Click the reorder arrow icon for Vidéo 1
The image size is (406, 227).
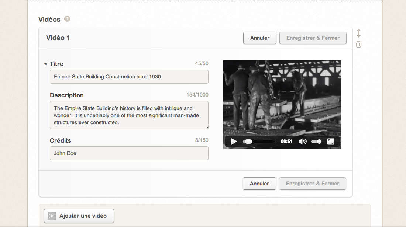359,33
